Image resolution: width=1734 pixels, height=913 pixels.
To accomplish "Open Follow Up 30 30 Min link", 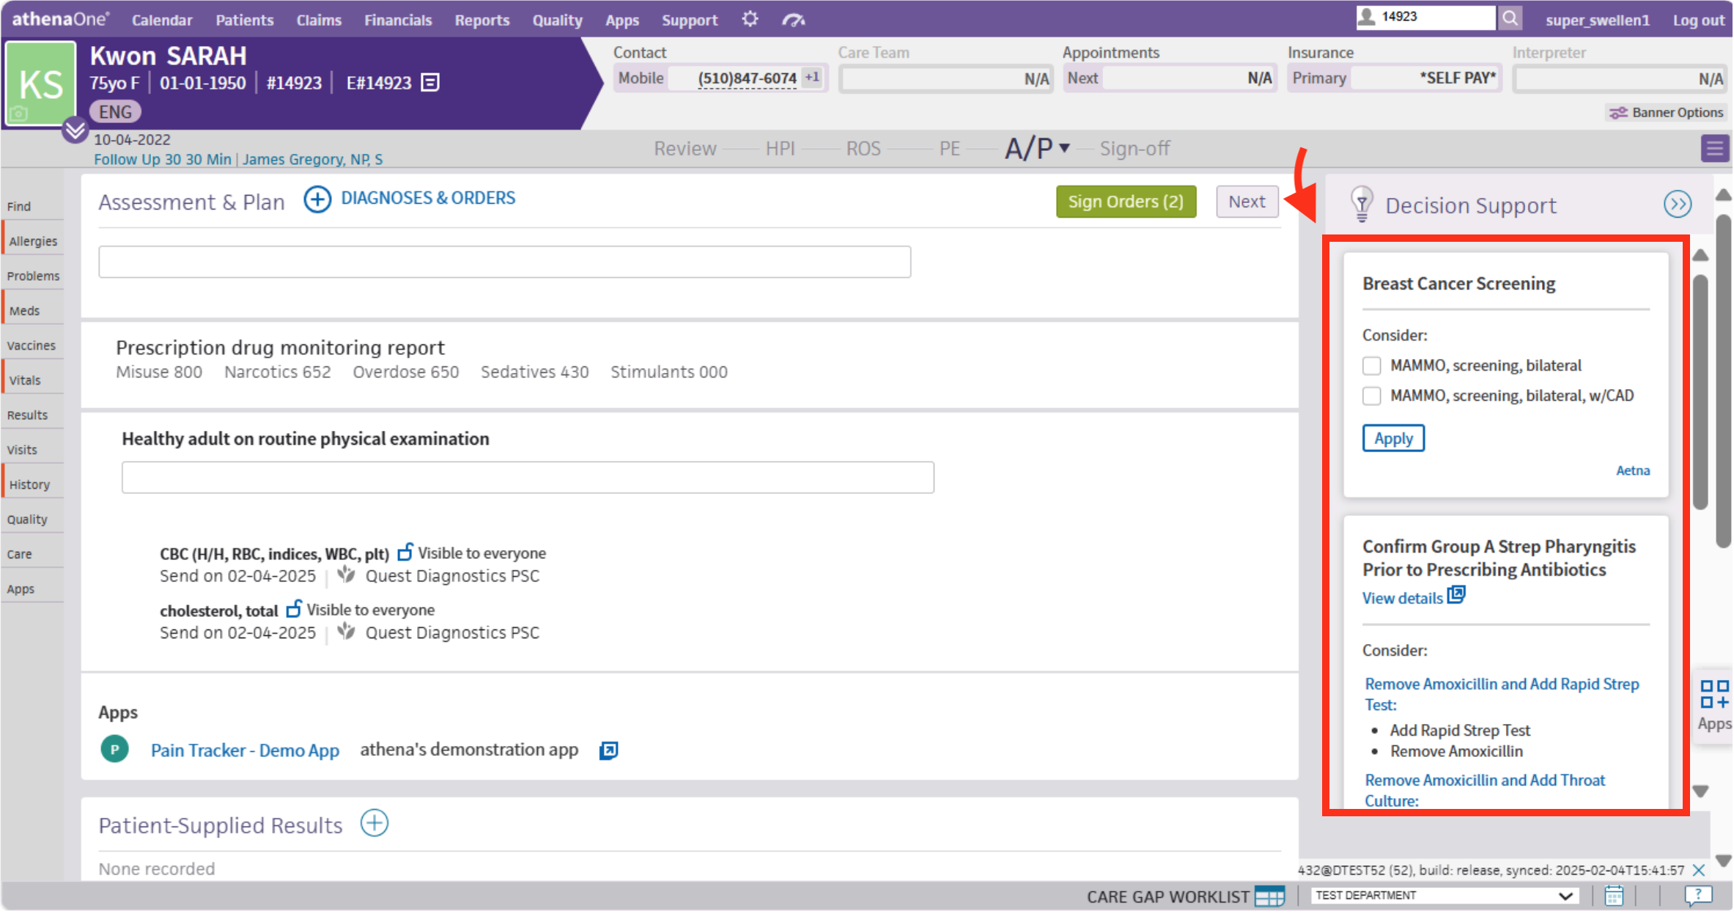I will point(163,159).
